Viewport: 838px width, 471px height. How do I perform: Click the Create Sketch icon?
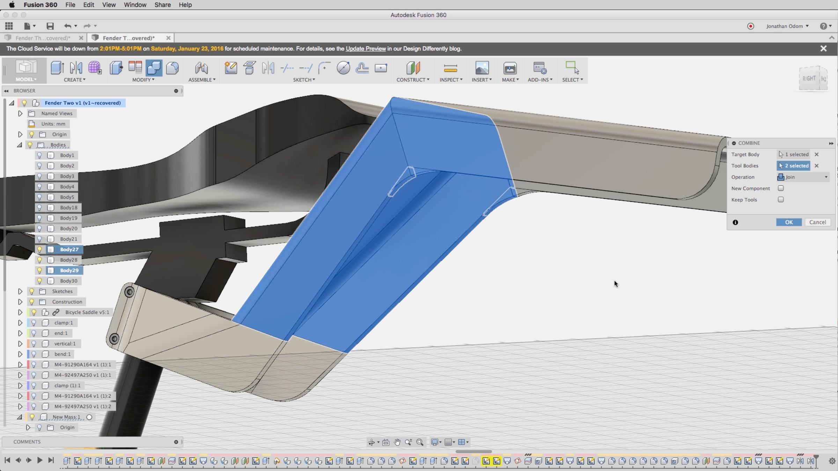(231, 68)
